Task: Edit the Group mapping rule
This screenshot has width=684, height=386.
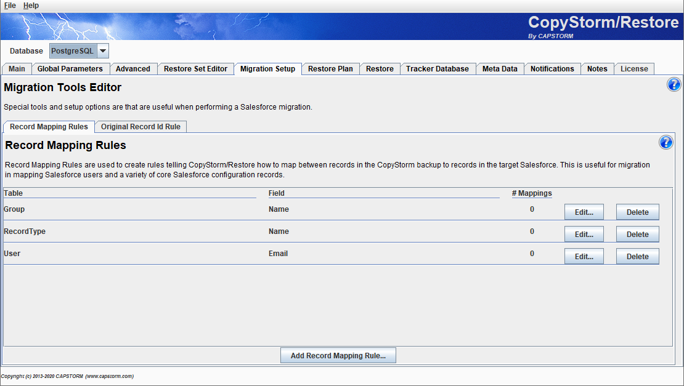Action: [584, 212]
